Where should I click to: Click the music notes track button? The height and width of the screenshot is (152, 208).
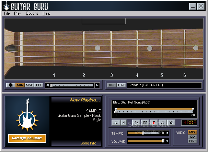pyautogui.click(x=116, y=123)
